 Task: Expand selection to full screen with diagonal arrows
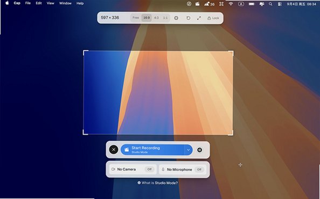coord(199,18)
